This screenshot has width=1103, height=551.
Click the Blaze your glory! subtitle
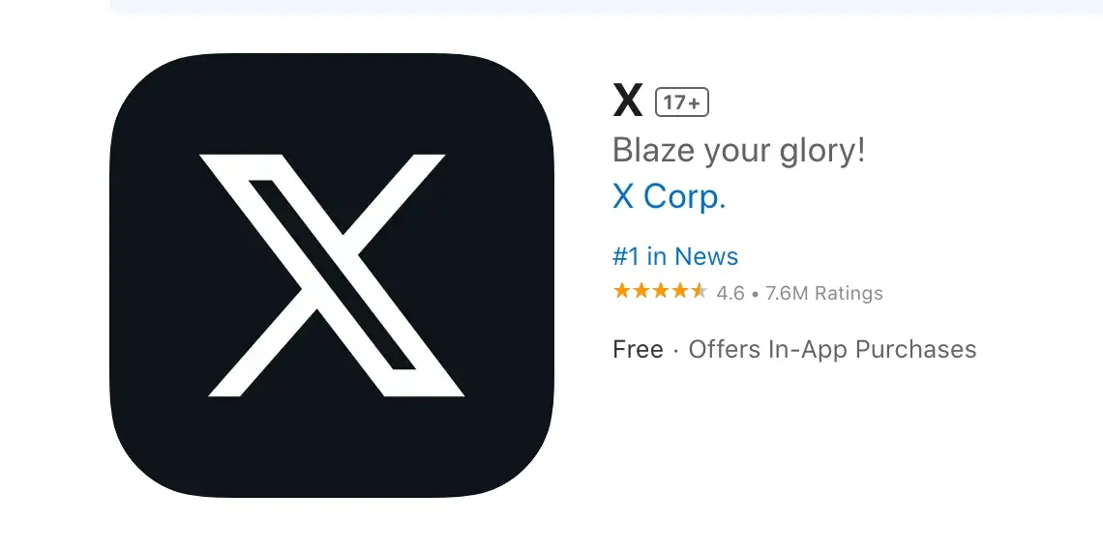point(738,151)
